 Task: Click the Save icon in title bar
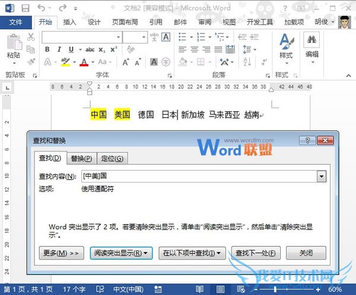(x=25, y=8)
